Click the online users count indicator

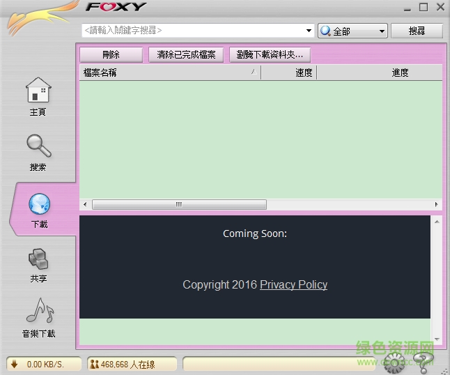(122, 364)
